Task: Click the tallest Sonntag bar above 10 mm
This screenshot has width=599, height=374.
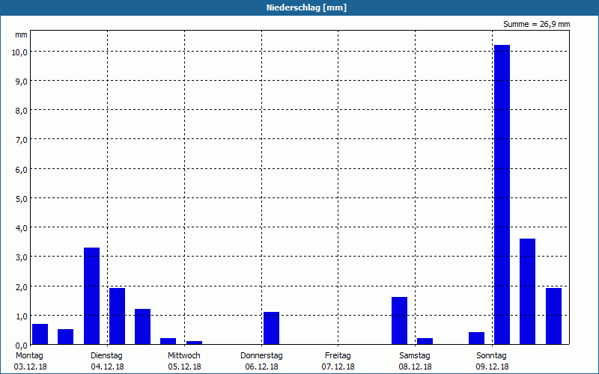Action: coord(502,194)
